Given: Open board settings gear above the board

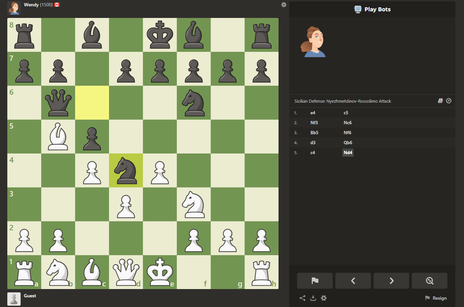Looking at the screenshot, I should pyautogui.click(x=284, y=5).
